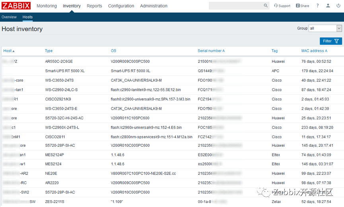Click value 52 days, 18:27:54
This screenshot has height=207, width=344.
(316, 201)
